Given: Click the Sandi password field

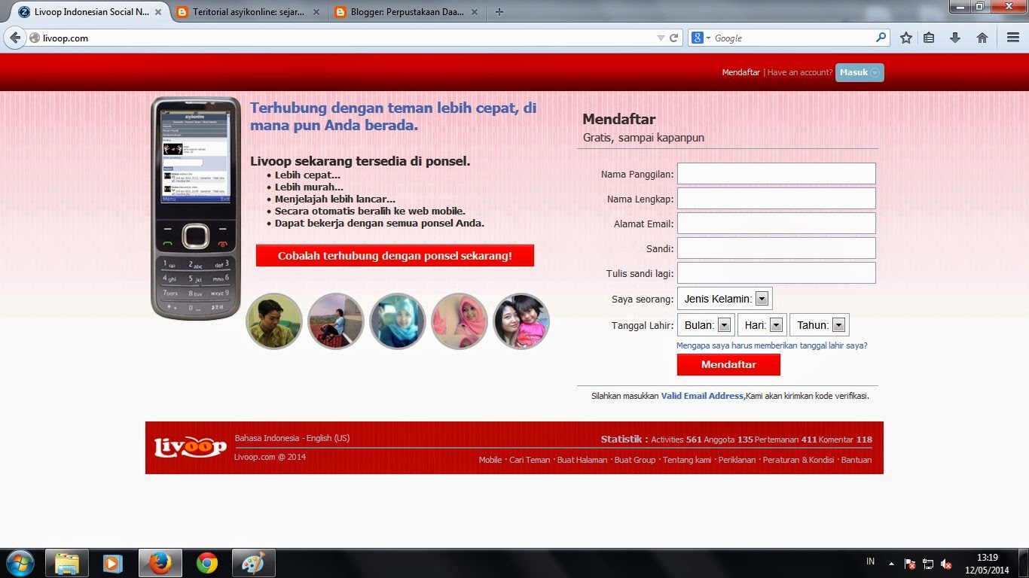Looking at the screenshot, I should pos(777,248).
